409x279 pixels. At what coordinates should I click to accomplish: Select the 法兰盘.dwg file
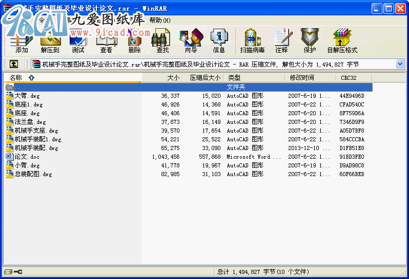point(30,122)
